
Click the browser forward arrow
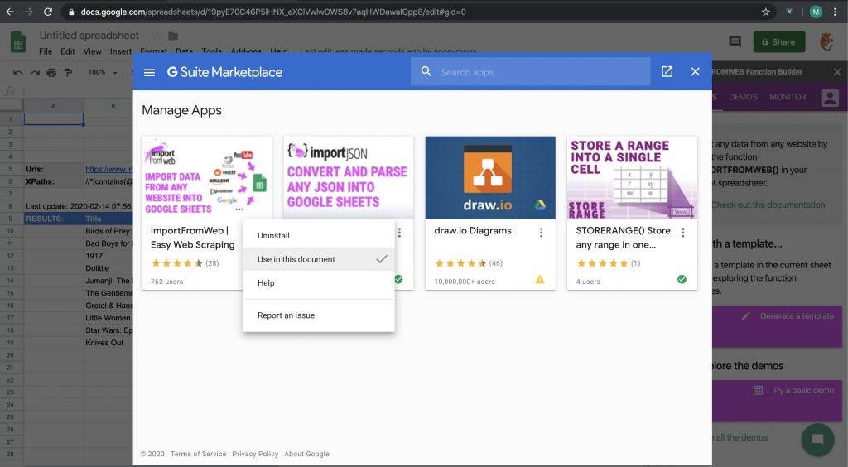(29, 12)
